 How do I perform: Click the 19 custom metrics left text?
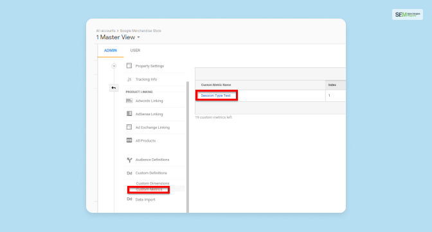(x=213, y=117)
